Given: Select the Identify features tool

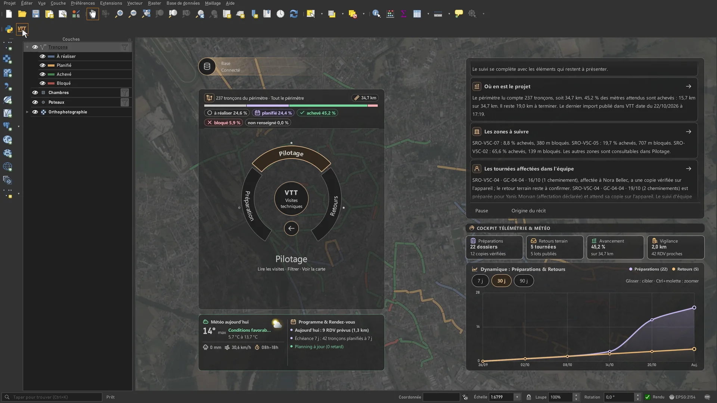Looking at the screenshot, I should point(376,14).
